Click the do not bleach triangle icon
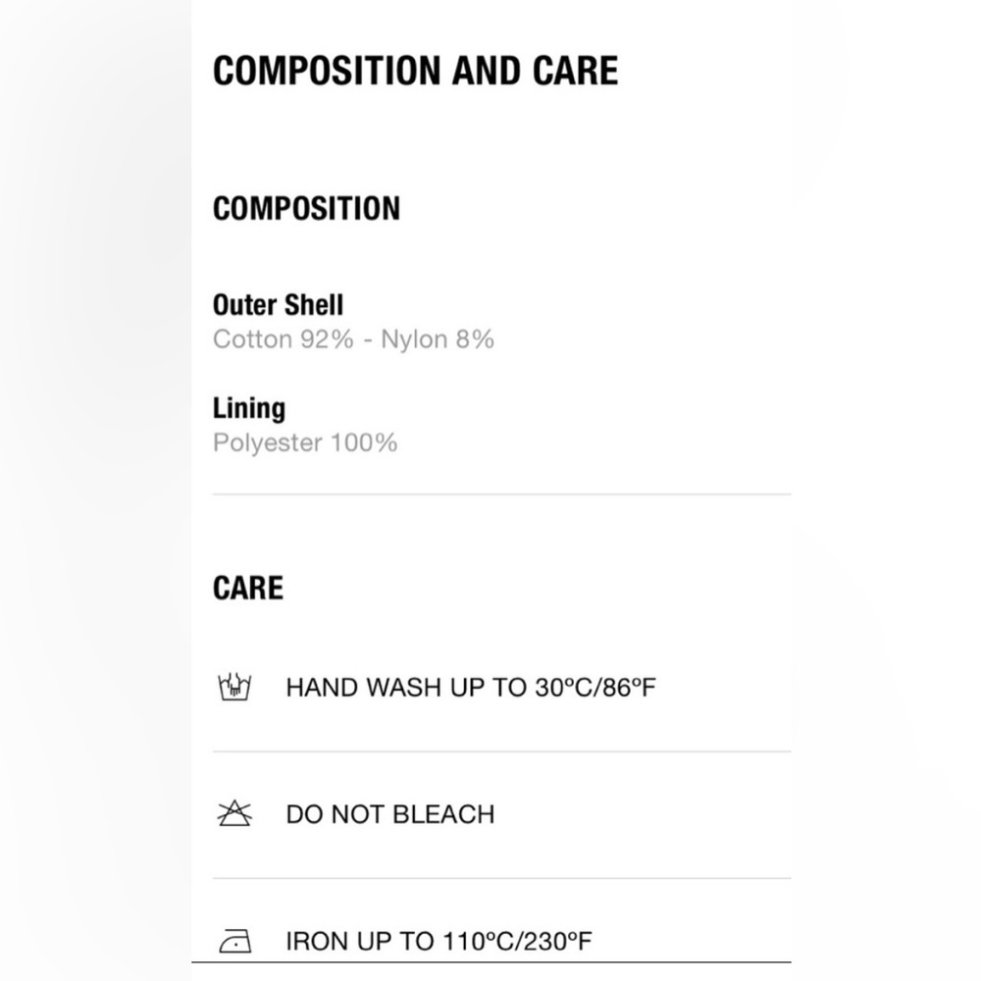 tap(234, 813)
